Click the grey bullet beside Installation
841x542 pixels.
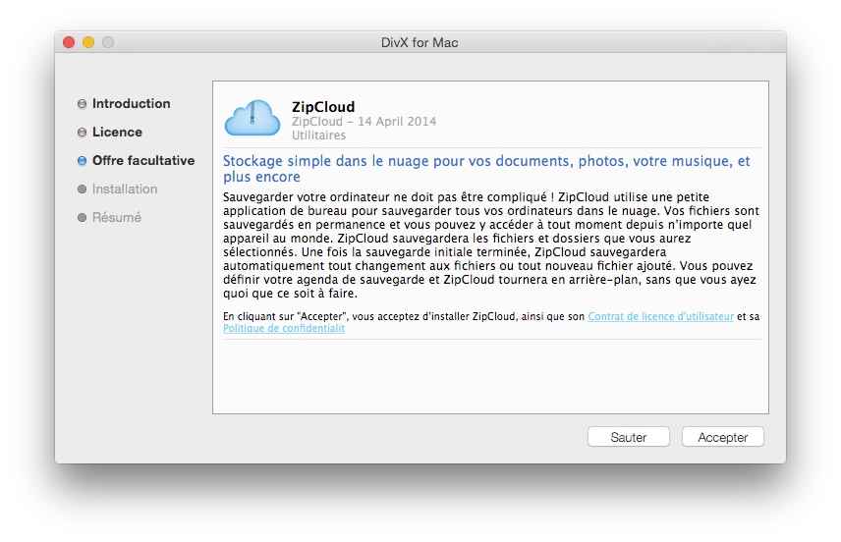tap(82, 190)
